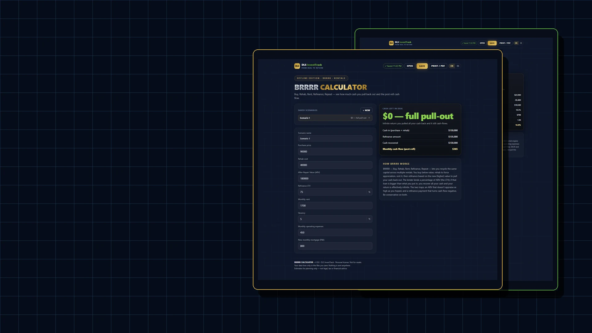592x333 pixels.
Task: Click the DLS logo in the back window
Action: coord(391,43)
